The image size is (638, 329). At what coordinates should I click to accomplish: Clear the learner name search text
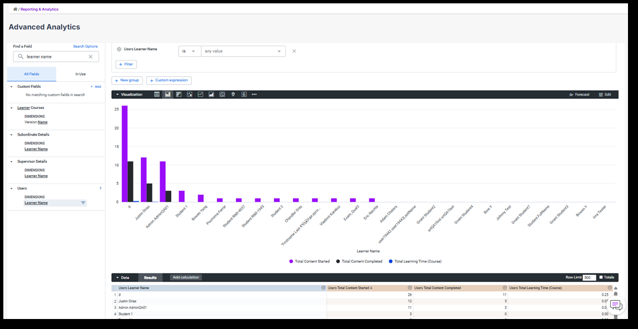click(91, 57)
